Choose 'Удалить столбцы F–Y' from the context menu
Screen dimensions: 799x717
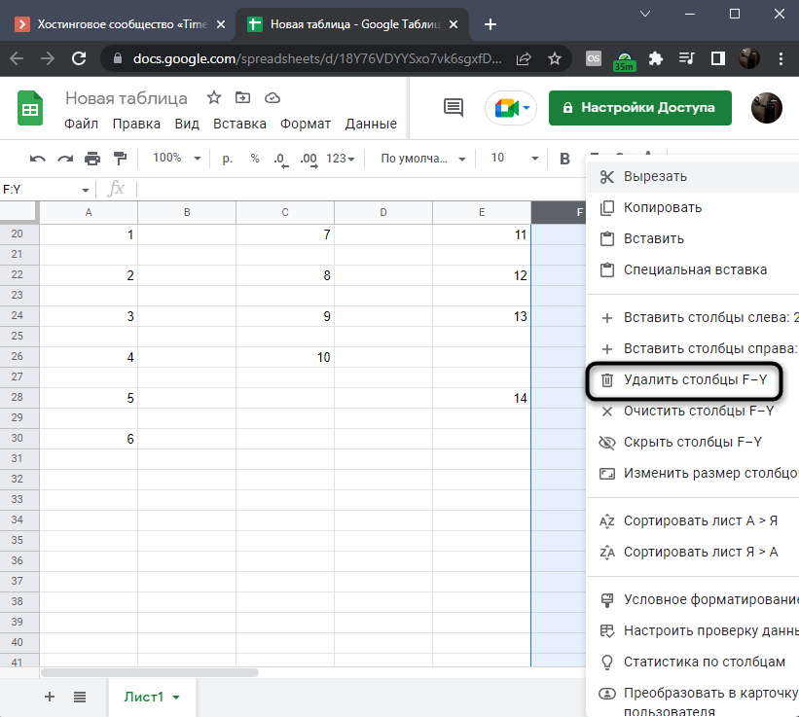(687, 379)
